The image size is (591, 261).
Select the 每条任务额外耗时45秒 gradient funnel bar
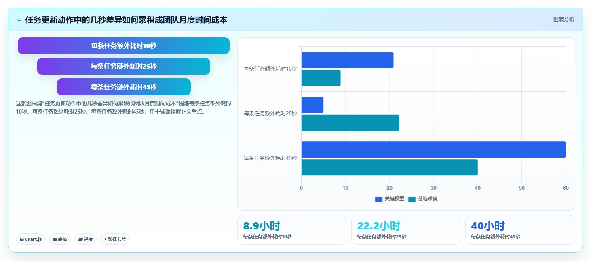pyautogui.click(x=124, y=87)
